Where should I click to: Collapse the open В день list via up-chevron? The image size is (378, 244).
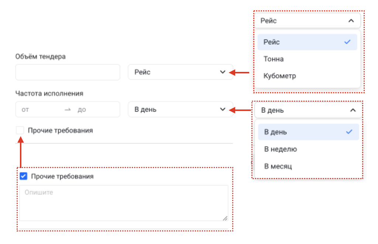353,110
